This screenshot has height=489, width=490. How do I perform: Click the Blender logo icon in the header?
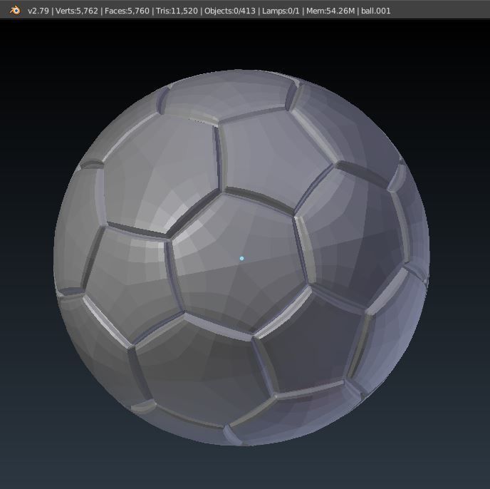15,11
